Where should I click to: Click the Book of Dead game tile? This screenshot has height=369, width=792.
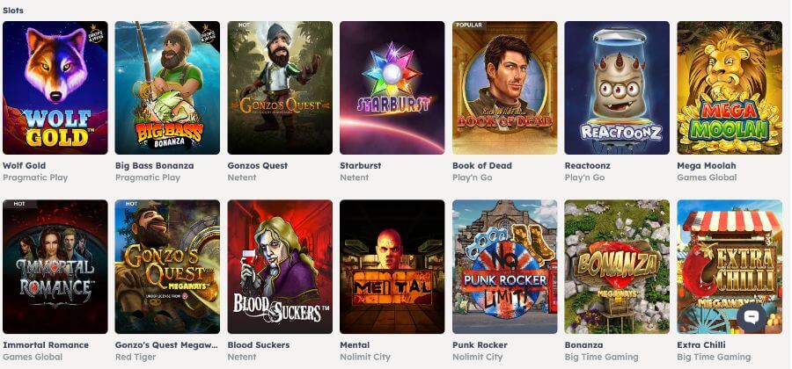504,88
